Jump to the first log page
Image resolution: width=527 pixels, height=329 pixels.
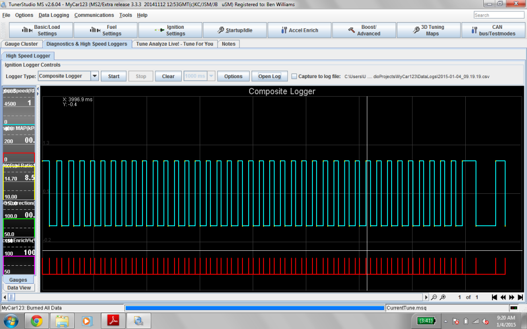click(x=495, y=297)
